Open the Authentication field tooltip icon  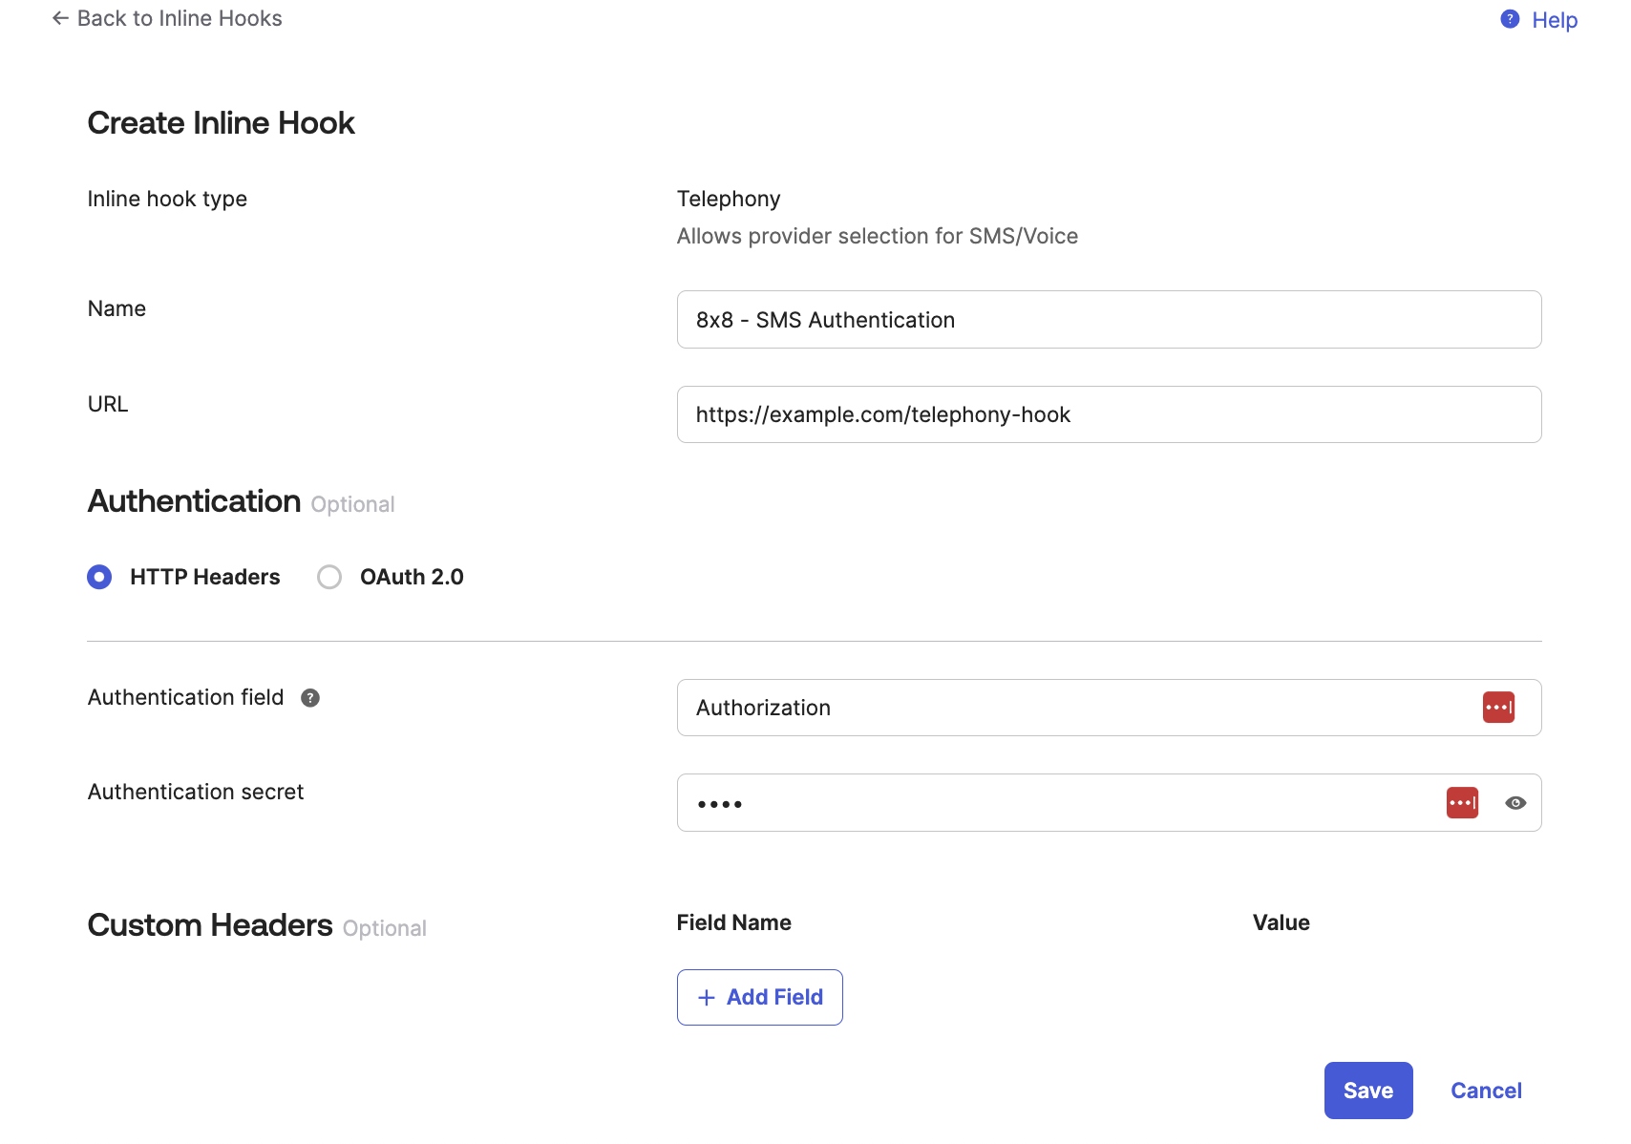(310, 698)
